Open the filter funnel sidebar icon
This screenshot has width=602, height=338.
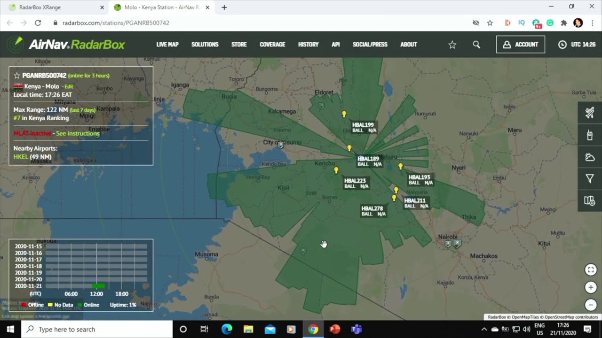[590, 179]
